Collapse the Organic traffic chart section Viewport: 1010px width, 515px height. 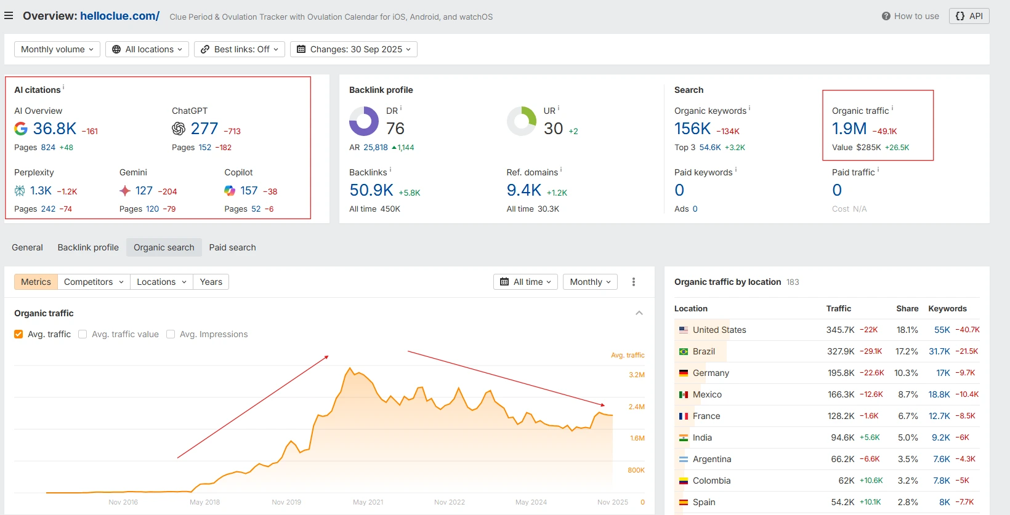click(x=639, y=313)
